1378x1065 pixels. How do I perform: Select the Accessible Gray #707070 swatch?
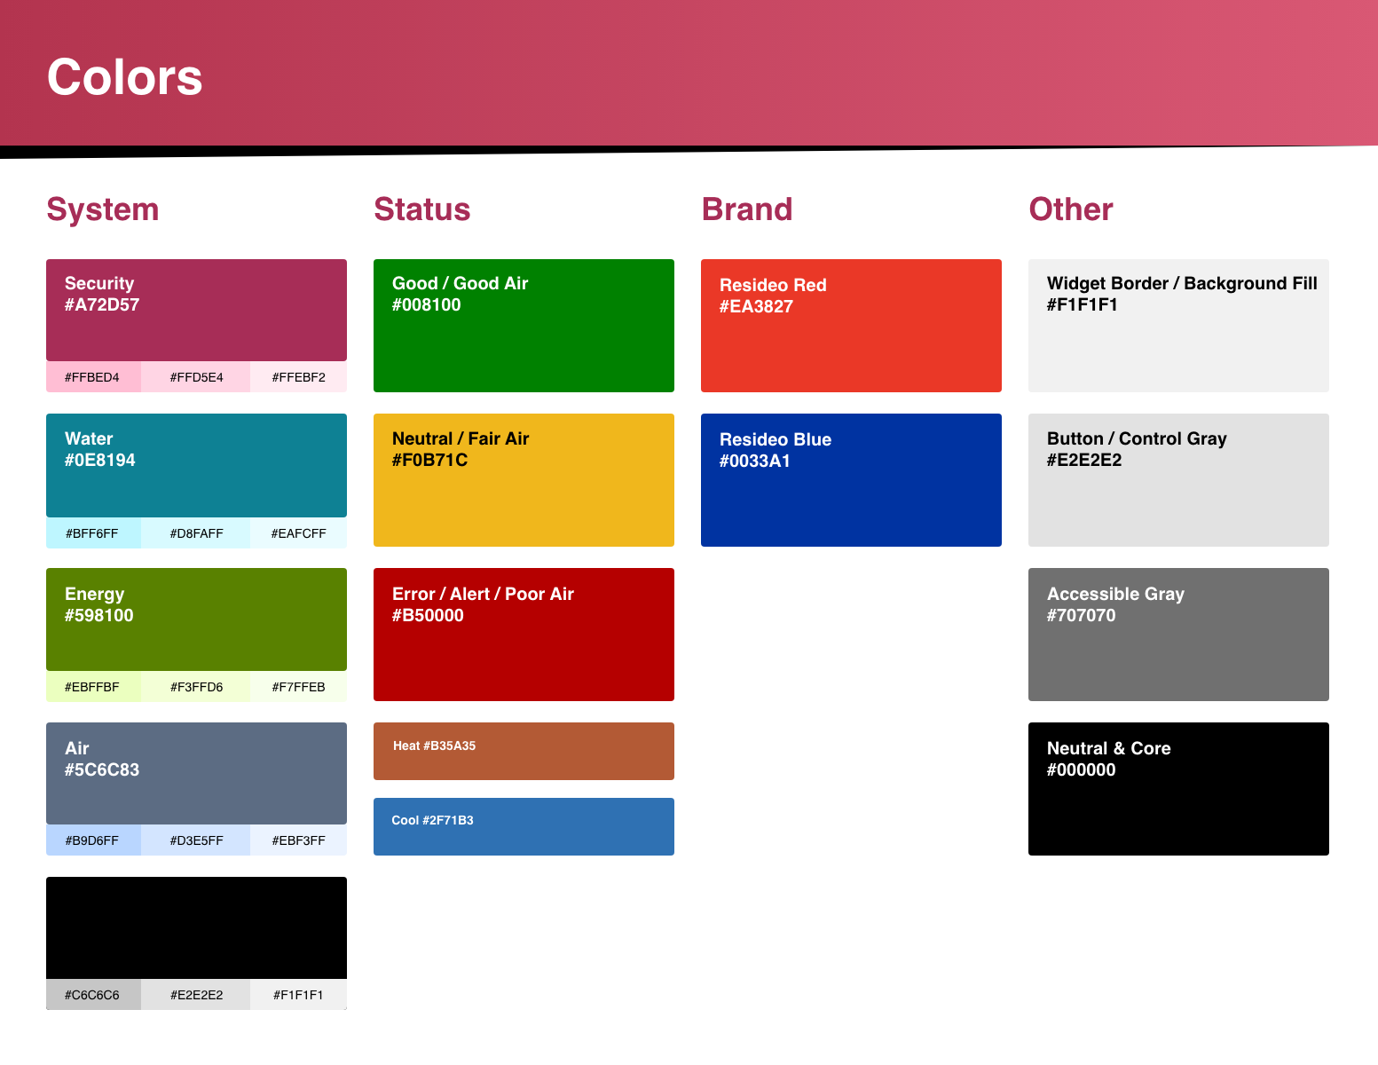[1178, 635]
